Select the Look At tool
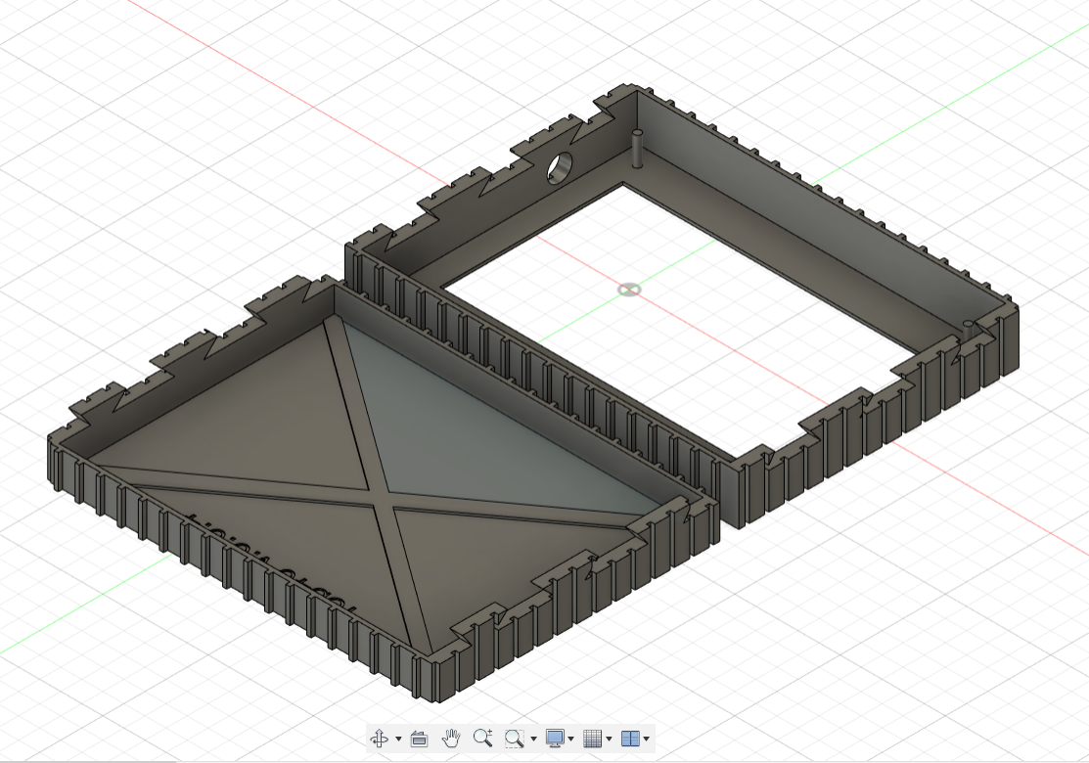The image size is (1089, 763). point(419,739)
